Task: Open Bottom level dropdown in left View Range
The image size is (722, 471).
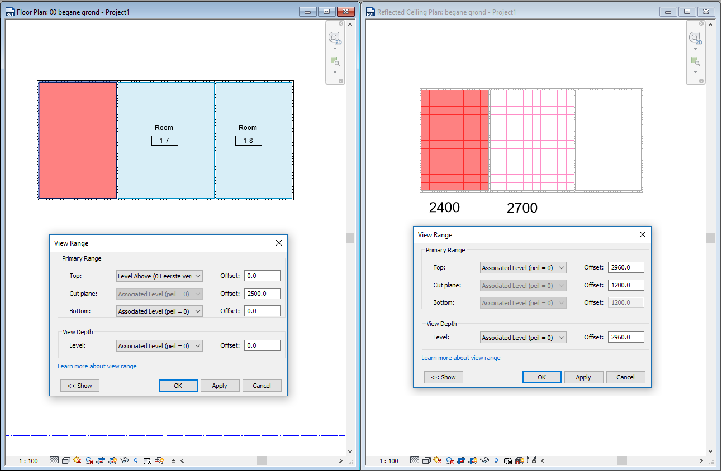Action: pos(159,311)
